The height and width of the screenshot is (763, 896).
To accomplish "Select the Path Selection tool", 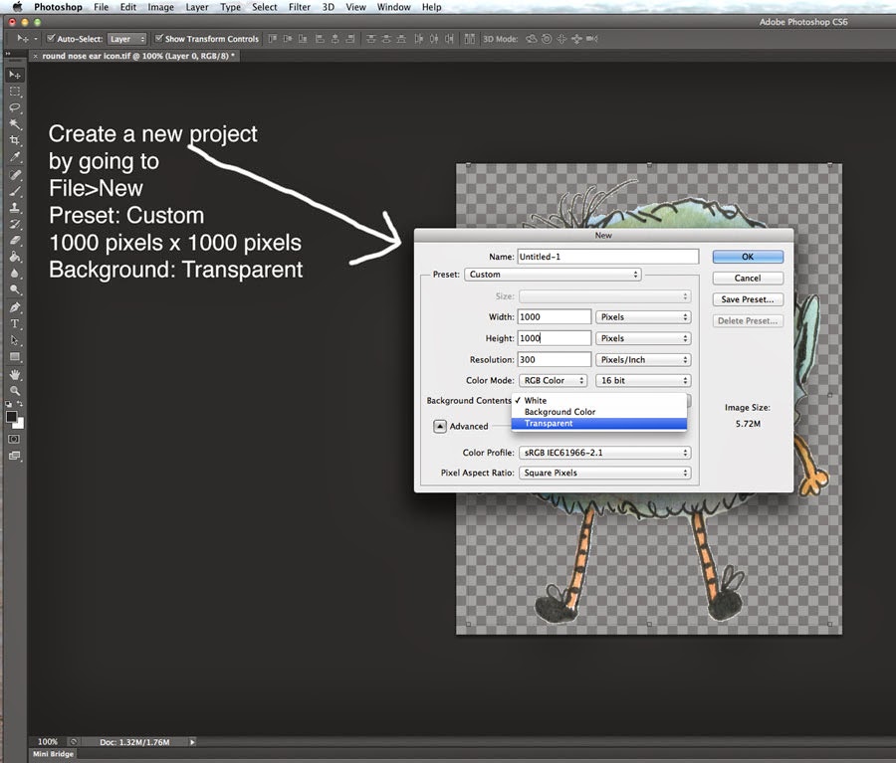I will (15, 340).
